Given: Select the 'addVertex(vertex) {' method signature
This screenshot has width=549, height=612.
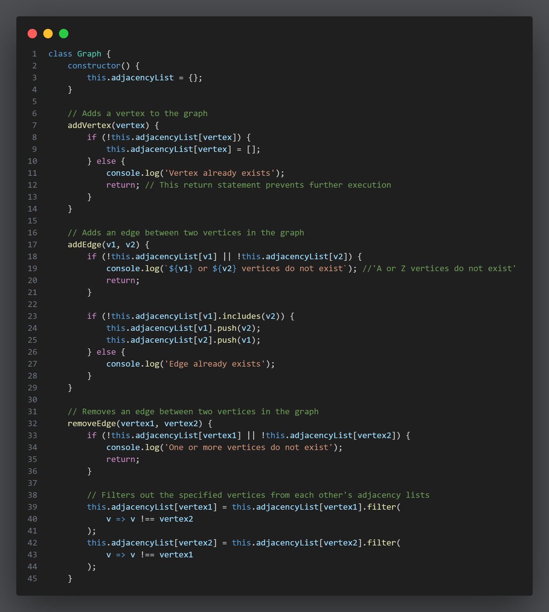Looking at the screenshot, I should 114,125.
